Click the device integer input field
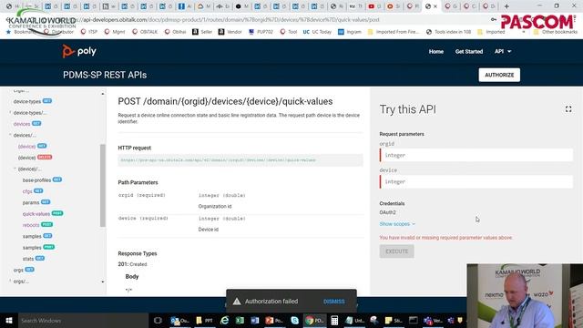583x328 pixels. coord(476,181)
